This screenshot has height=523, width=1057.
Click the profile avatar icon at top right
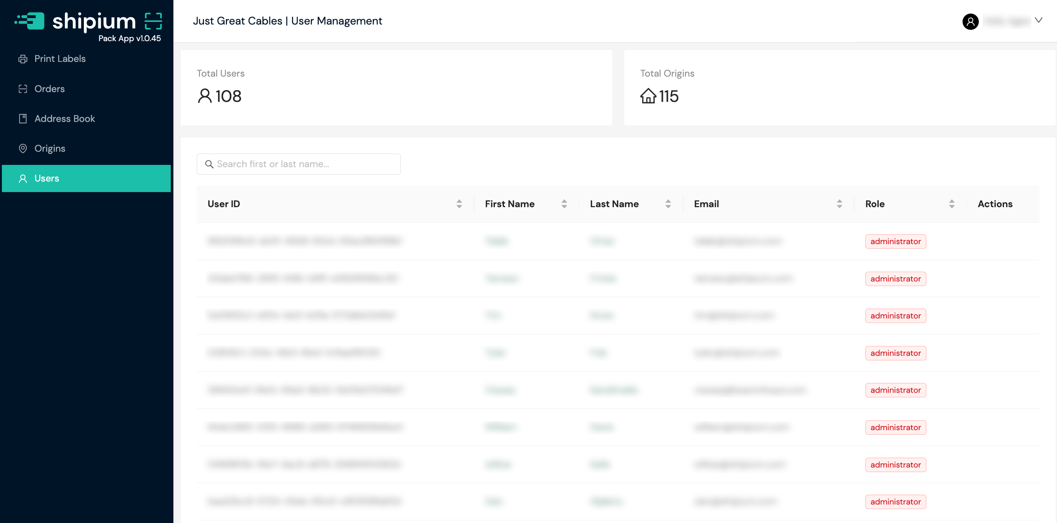pos(970,21)
